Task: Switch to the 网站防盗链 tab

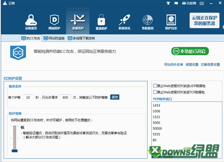Action: pyautogui.click(x=54, y=38)
